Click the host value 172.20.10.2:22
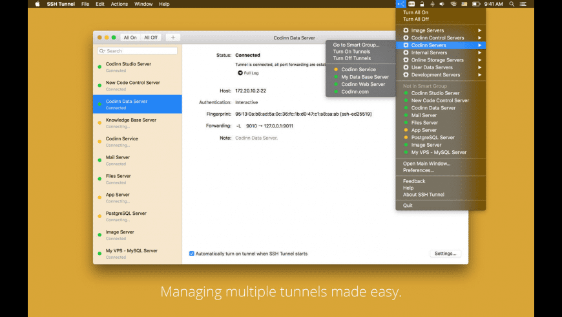 tap(251, 91)
